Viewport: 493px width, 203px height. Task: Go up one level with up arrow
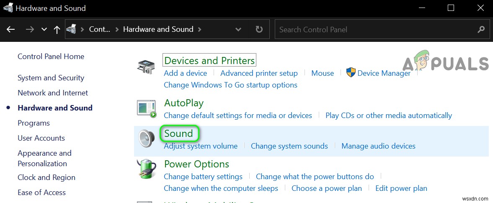click(x=57, y=29)
